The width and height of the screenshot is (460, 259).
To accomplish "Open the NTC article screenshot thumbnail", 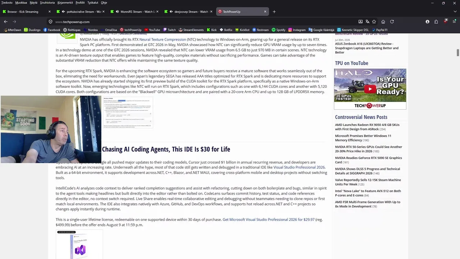I will [x=128, y=113].
